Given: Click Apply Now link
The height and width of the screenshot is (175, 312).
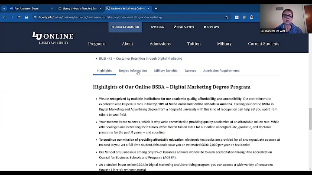Looking at the screenshot, I should click(157, 27).
